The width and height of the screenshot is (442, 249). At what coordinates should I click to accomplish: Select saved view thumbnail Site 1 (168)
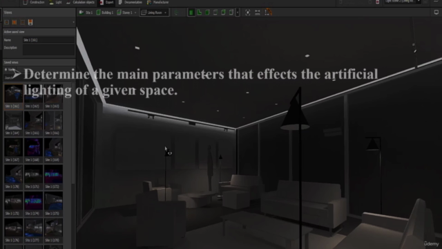[33, 150]
